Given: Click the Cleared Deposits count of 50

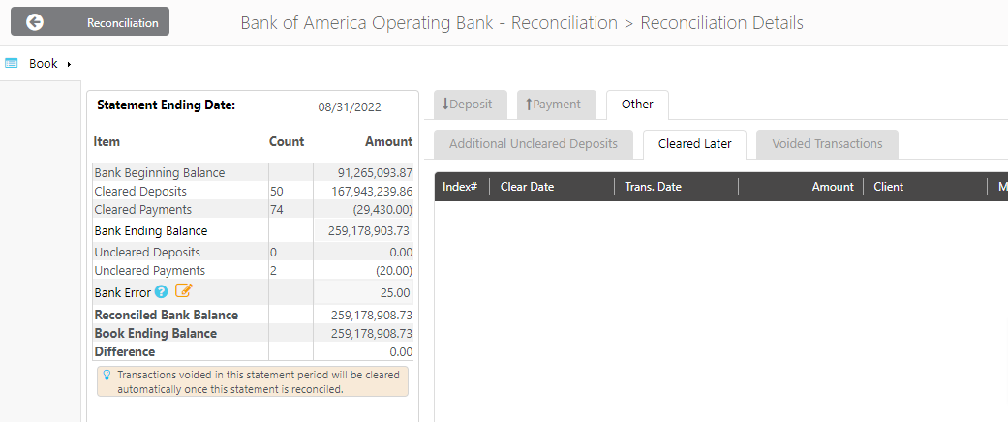Looking at the screenshot, I should click(277, 192).
